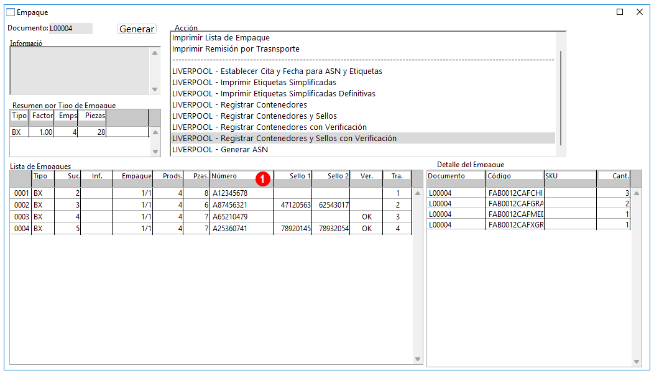Click the 'Emps' column header

click(66, 117)
